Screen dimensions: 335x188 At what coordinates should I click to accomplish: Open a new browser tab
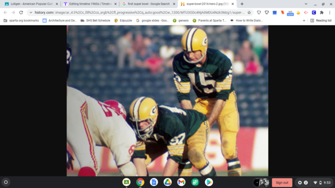click(x=242, y=4)
